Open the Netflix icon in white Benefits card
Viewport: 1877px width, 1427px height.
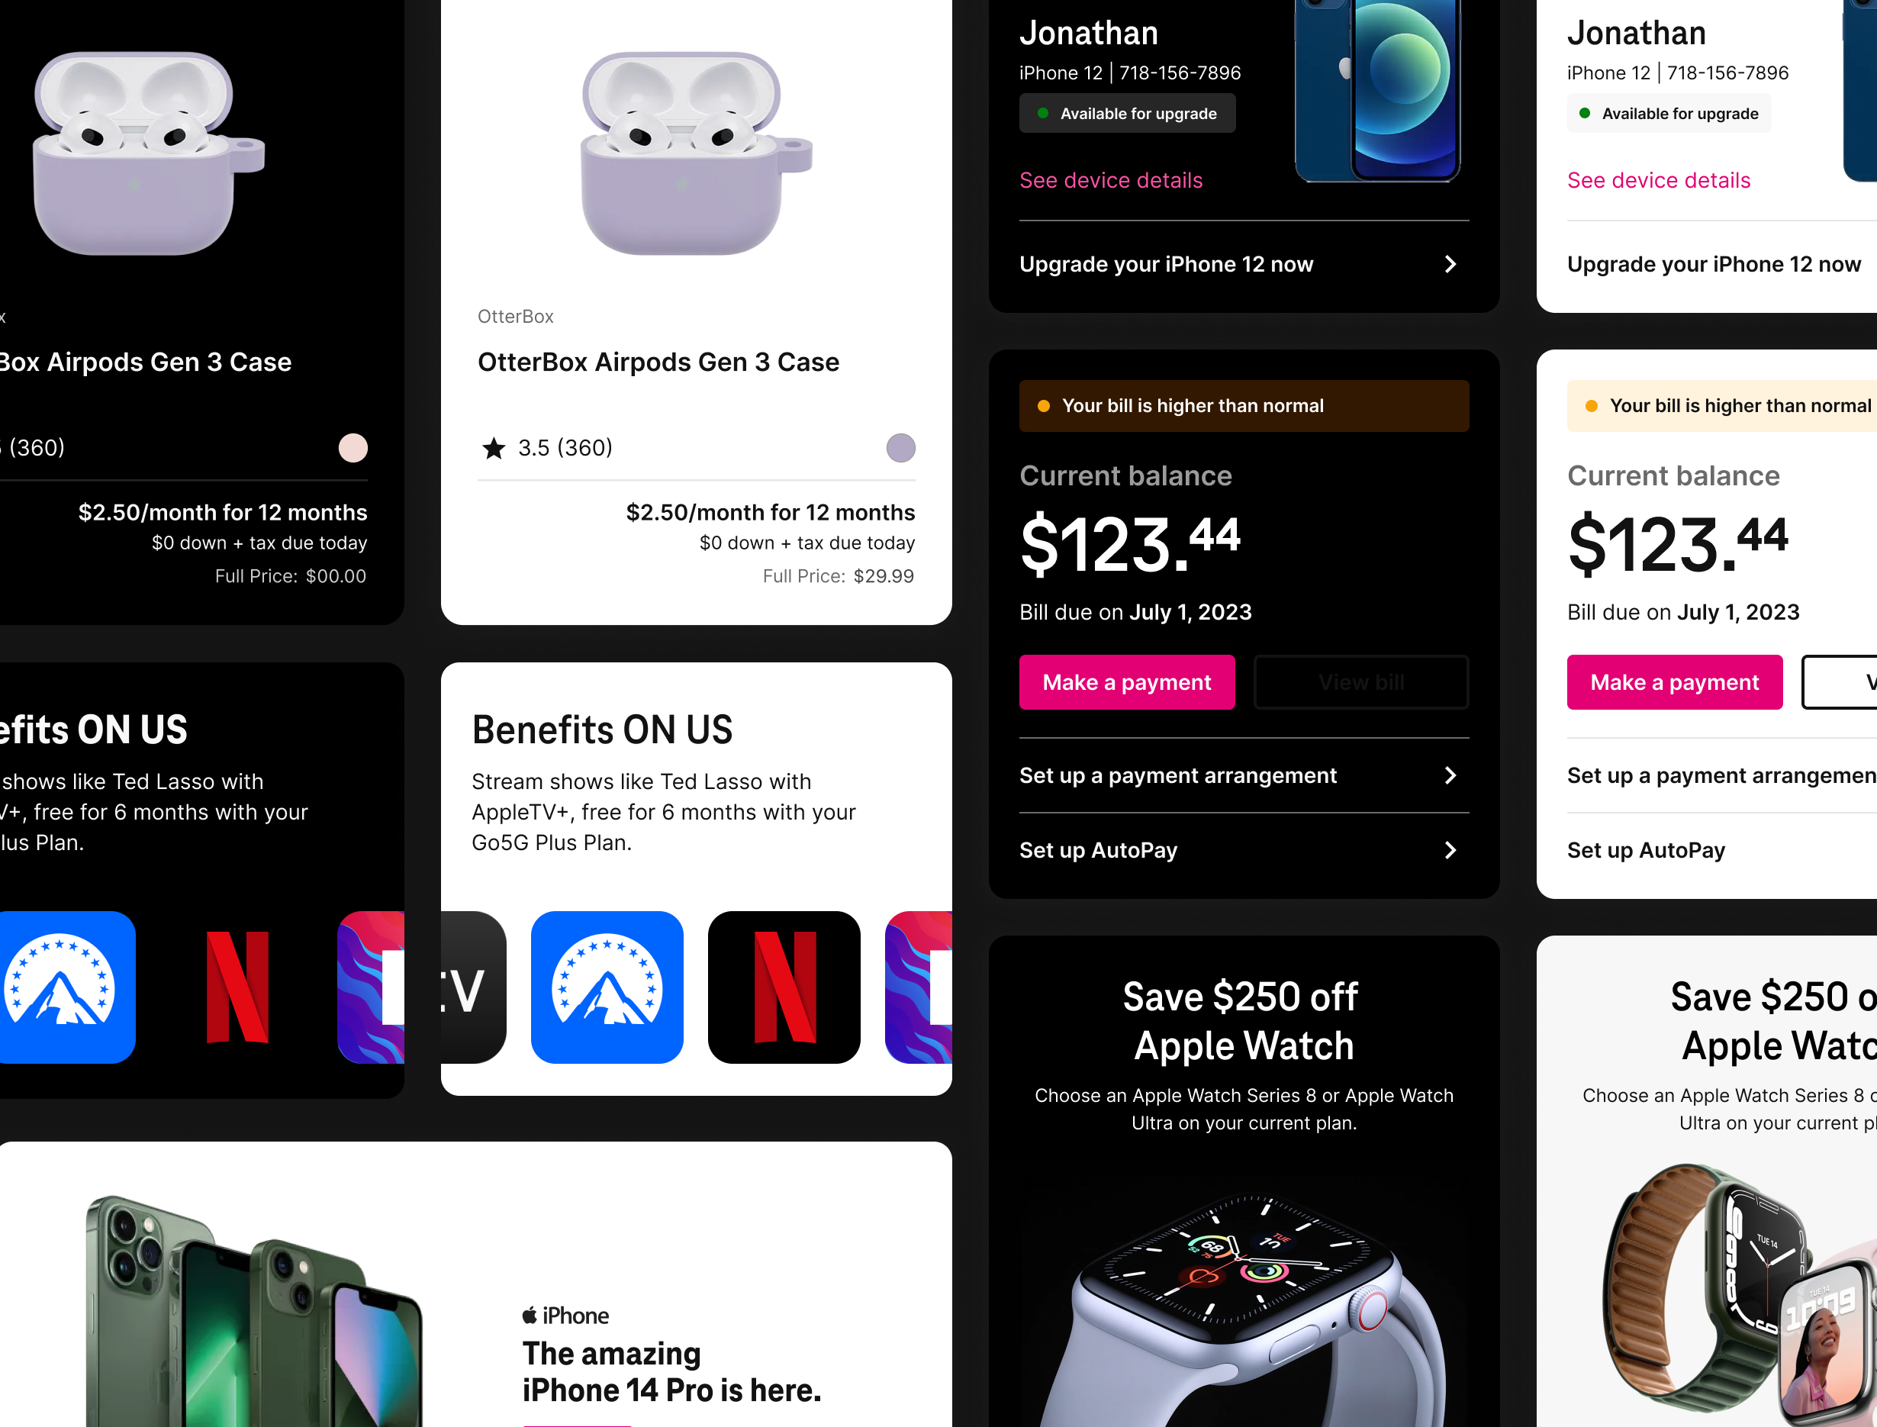[784, 987]
